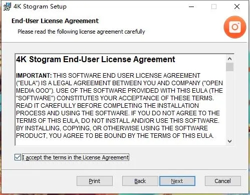Click the greyed-out maximize window button

coord(214,7)
